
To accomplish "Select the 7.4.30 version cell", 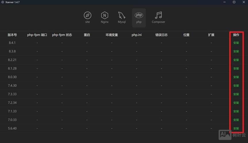I will (x=12, y=86).
